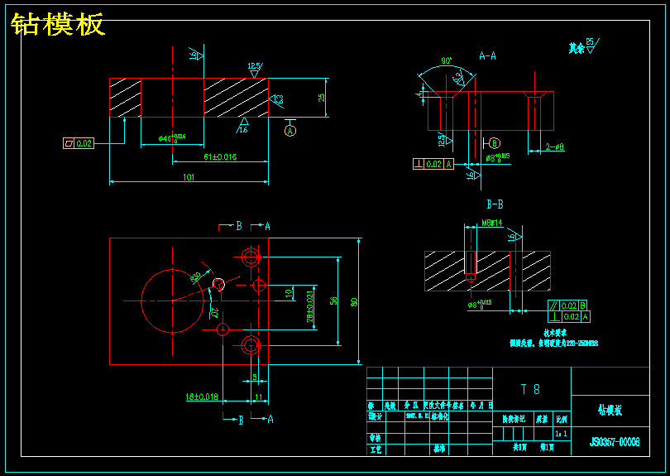Click the A-A section view label
The width and height of the screenshot is (670, 476).
pos(487,55)
